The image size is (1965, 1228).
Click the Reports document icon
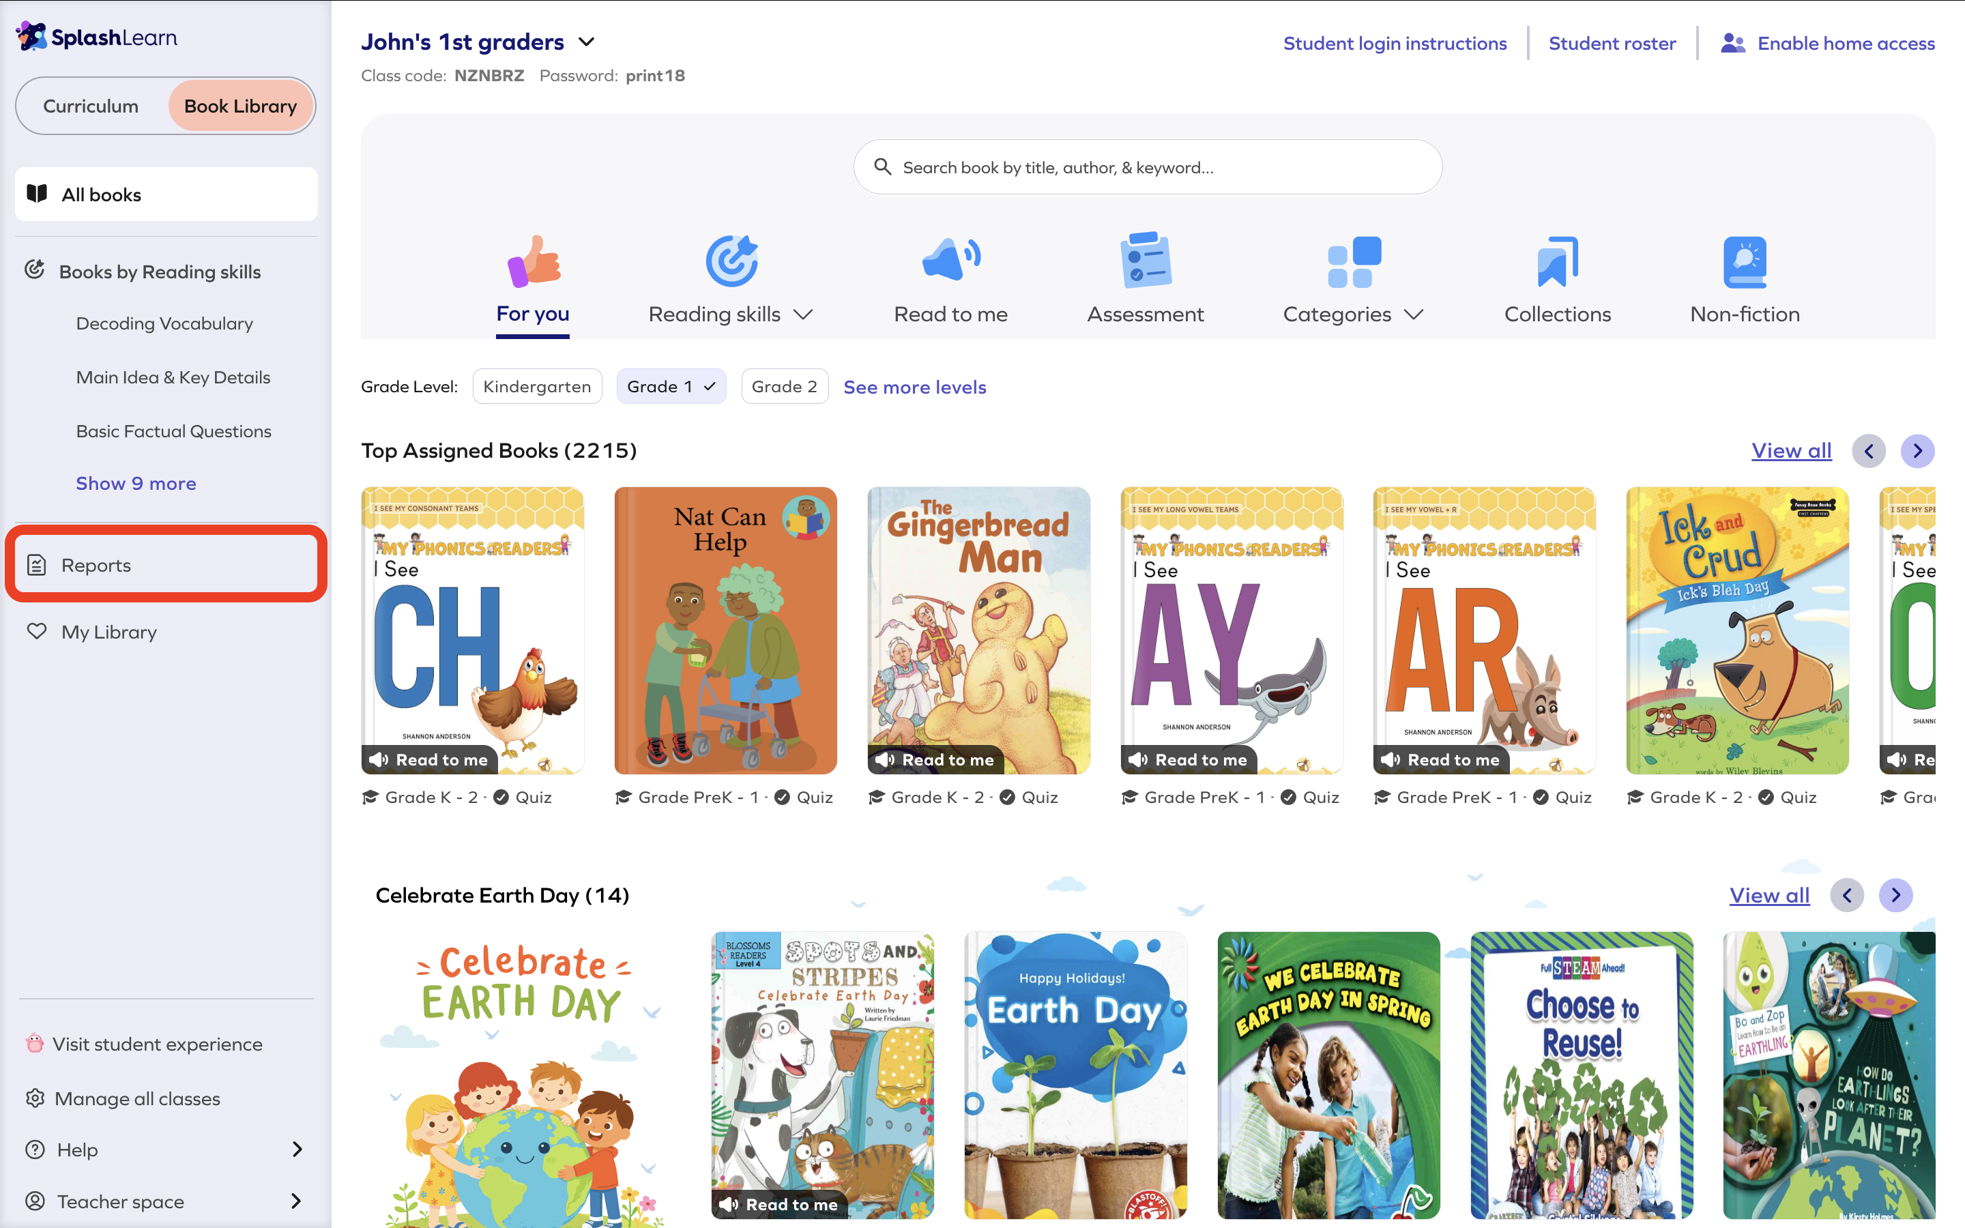coord(37,564)
